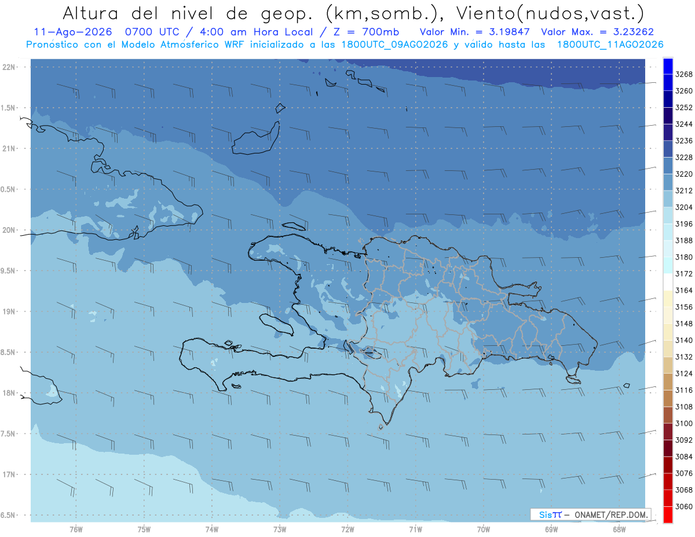Click the bright blue swatch above 3268
Image resolution: width=695 pixels, height=537 pixels.
[x=668, y=66]
